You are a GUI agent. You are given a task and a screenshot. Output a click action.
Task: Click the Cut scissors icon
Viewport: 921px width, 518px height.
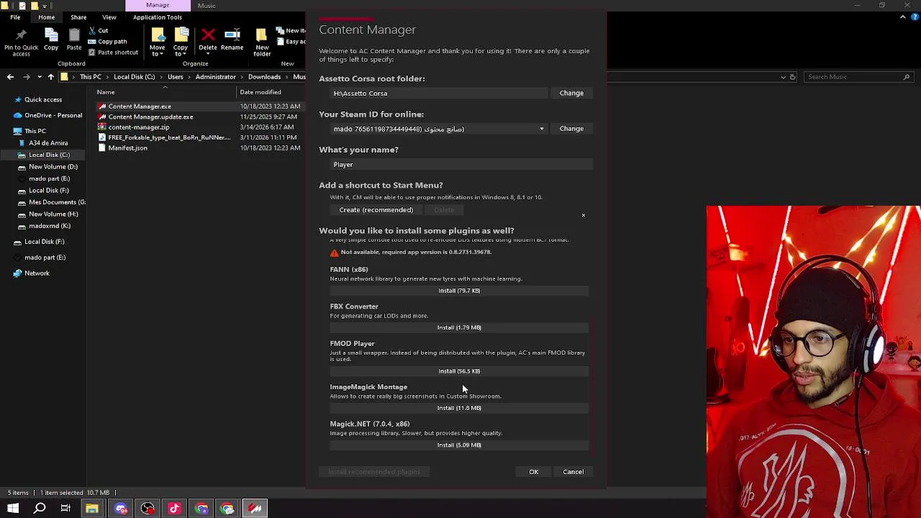tap(93, 31)
